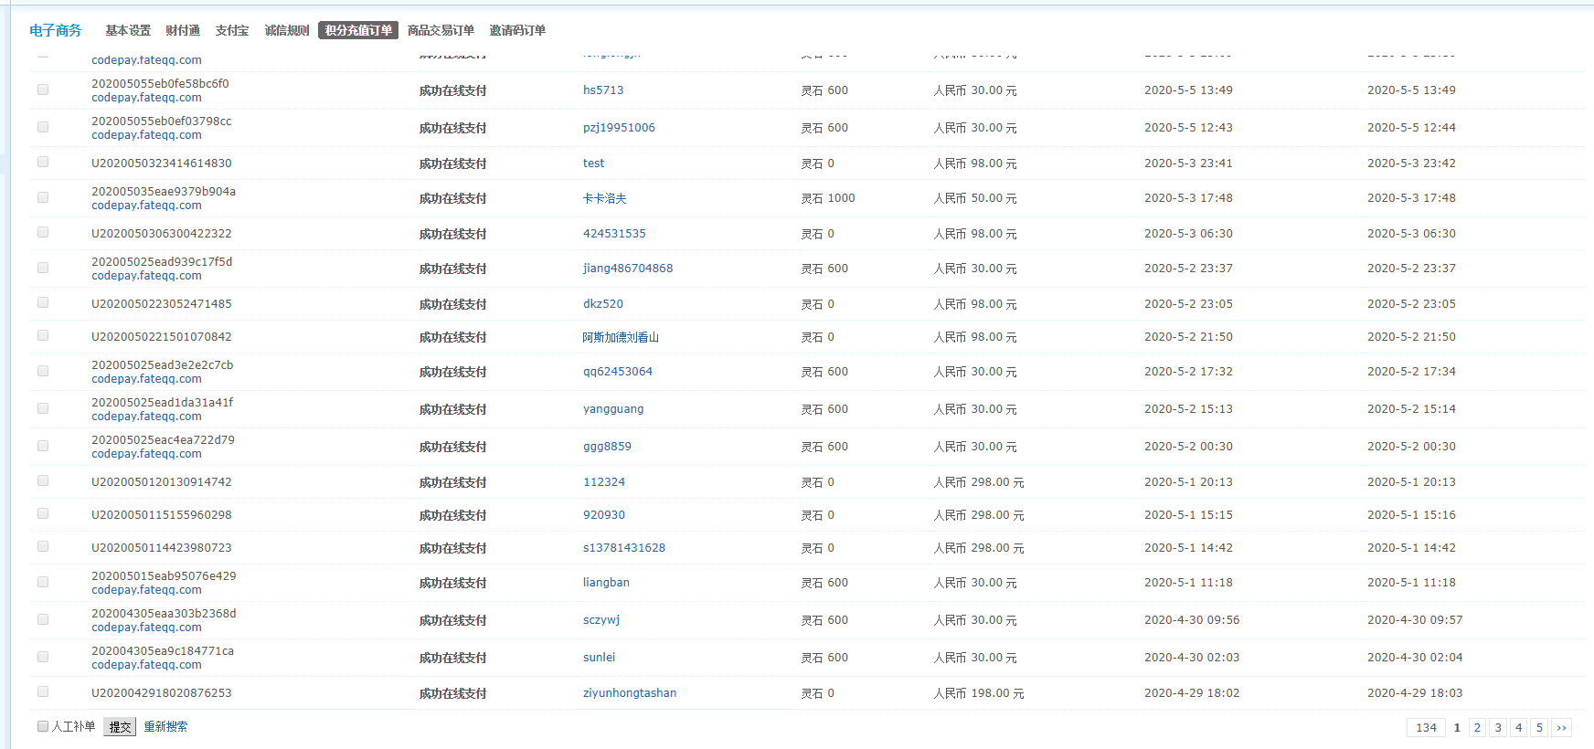Open user ziyunhongtashan link
1594x749 pixels.
point(630,693)
